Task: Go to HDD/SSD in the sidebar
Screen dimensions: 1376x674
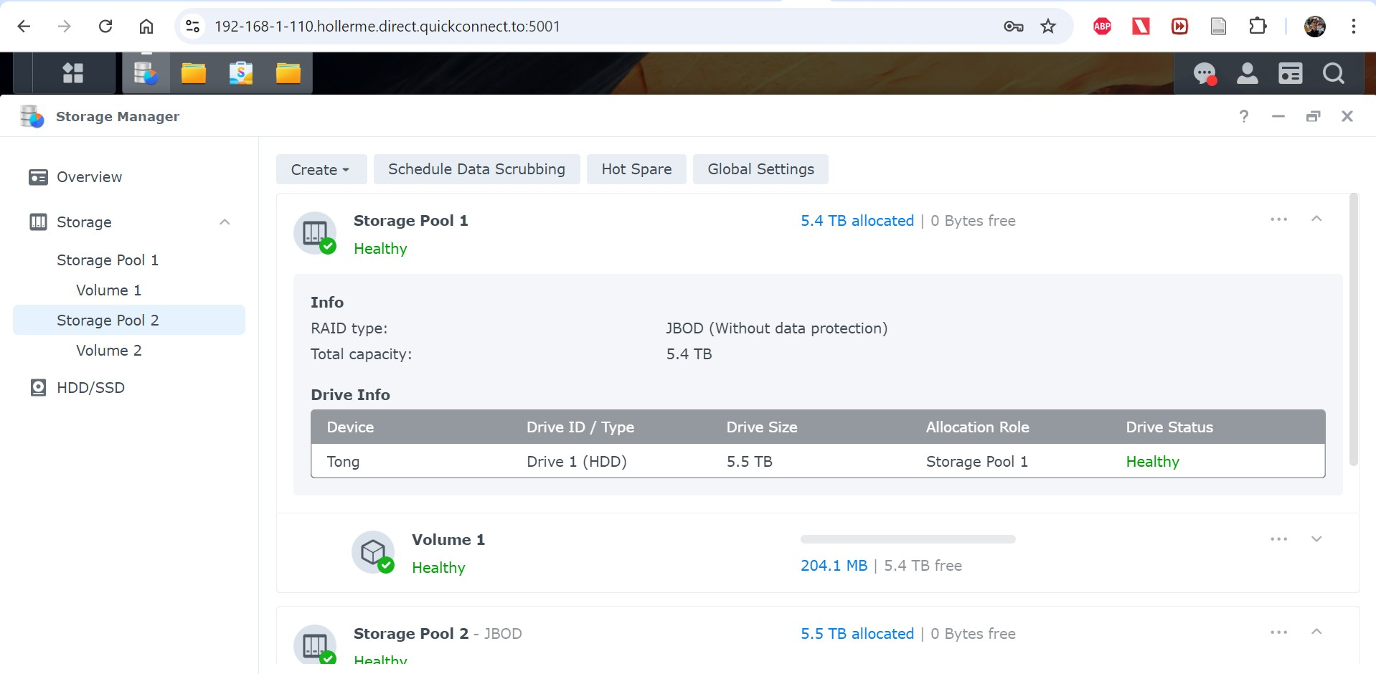Action: click(90, 388)
